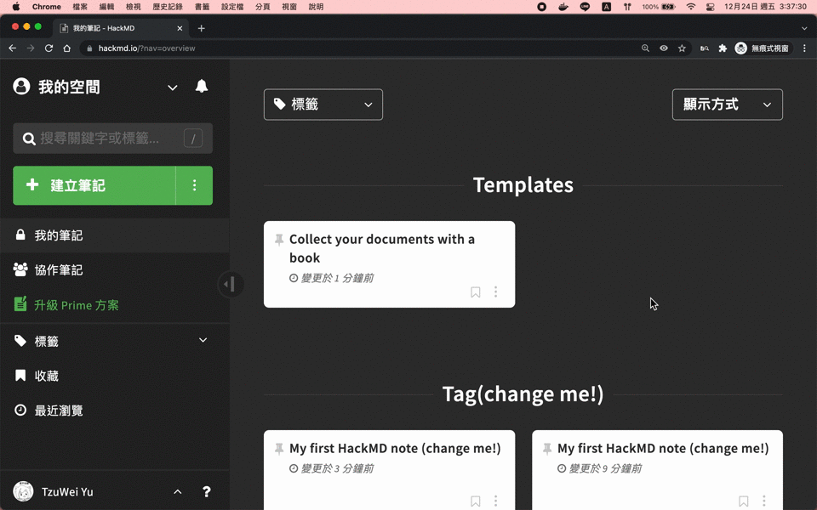The image size is (817, 510).
Task: Pin the Collect your documents note
Action: click(x=279, y=240)
